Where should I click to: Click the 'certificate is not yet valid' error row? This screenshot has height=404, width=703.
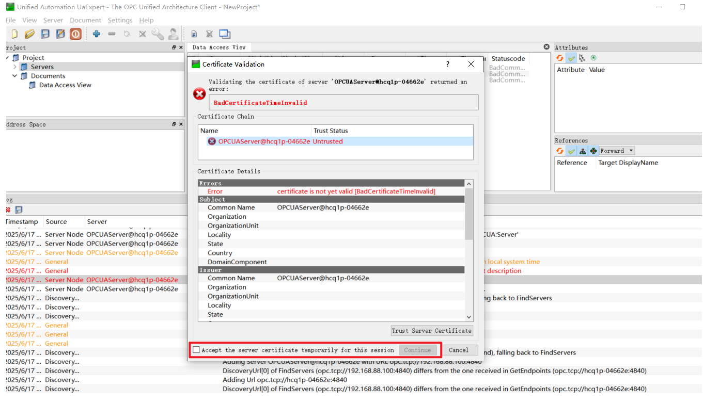pyautogui.click(x=331, y=191)
